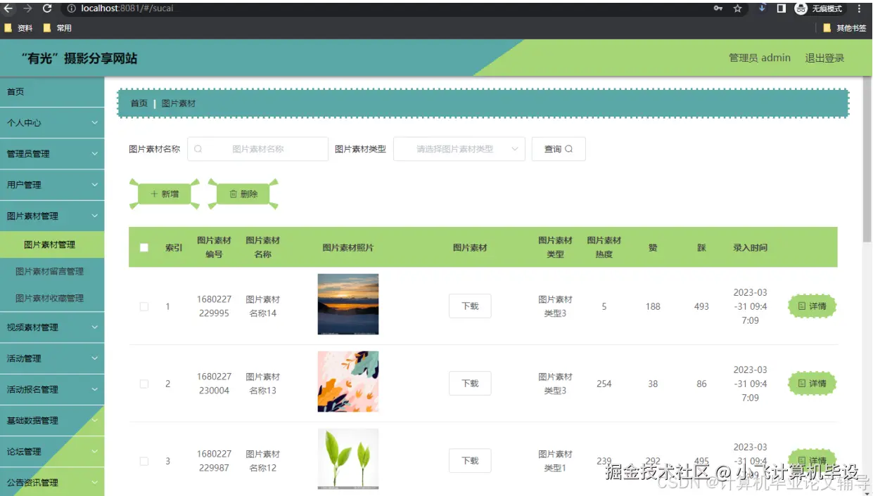Click the floral pattern thumbnail
This screenshot has height=496, width=873.
click(x=348, y=381)
